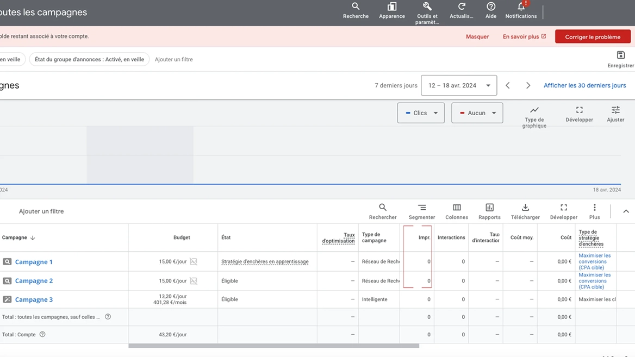This screenshot has height=357, width=635.
Task: Click Afficher les 30 derniers jours
Action: [x=584, y=85]
